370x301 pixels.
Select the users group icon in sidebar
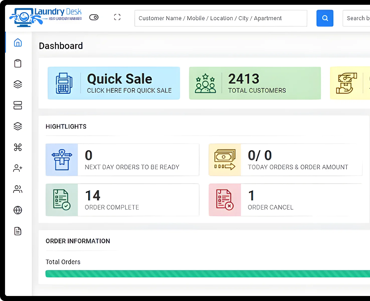[x=18, y=189]
